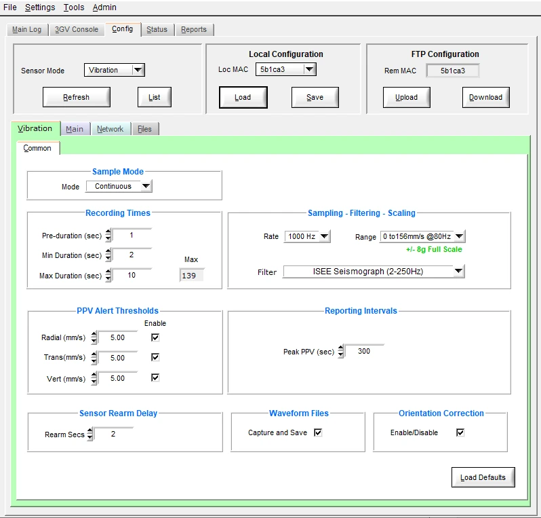Switch to the Network sub-tab
Viewport: 541px width, 518px height.
click(x=110, y=129)
